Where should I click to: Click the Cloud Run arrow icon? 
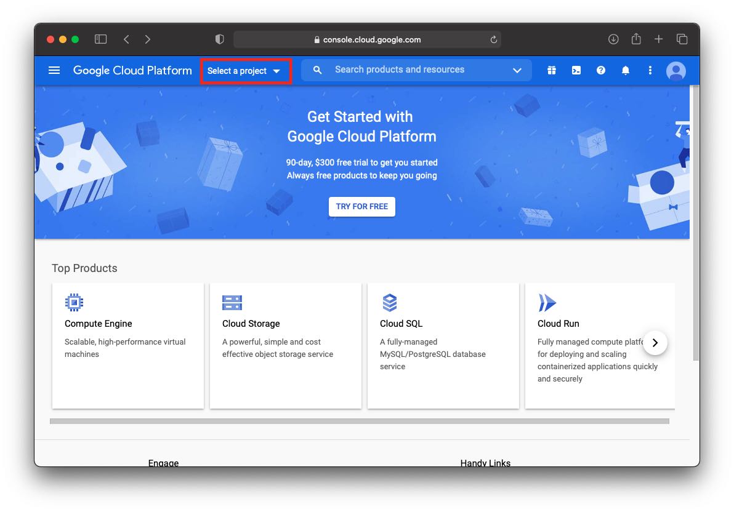[x=547, y=302]
